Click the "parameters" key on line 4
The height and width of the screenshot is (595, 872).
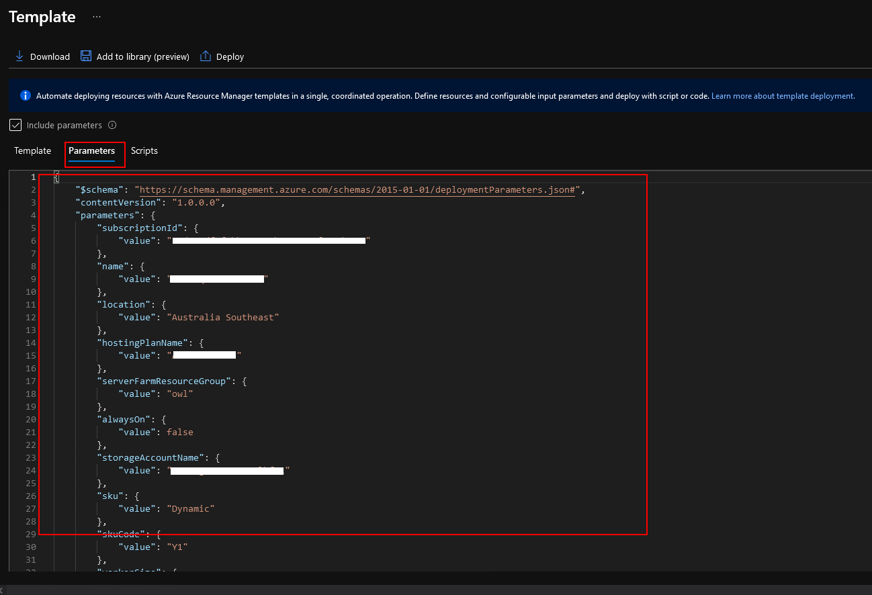tap(107, 216)
